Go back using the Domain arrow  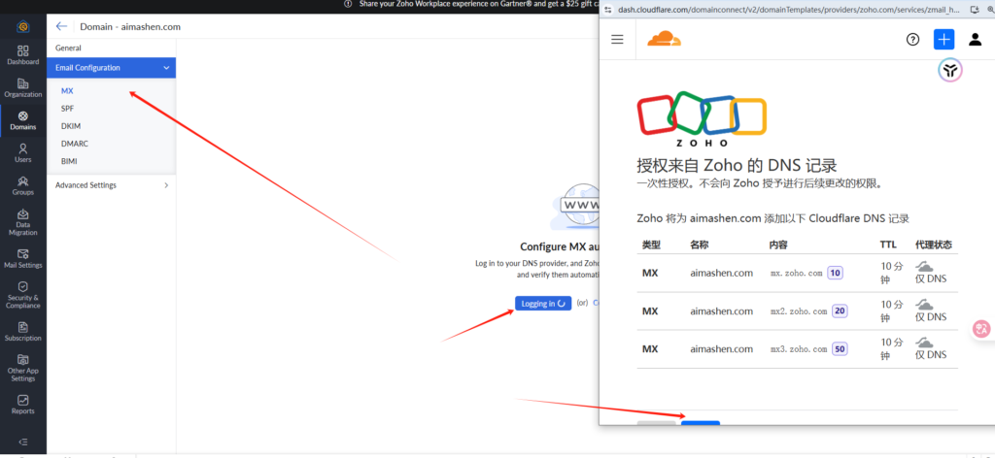pyautogui.click(x=61, y=26)
